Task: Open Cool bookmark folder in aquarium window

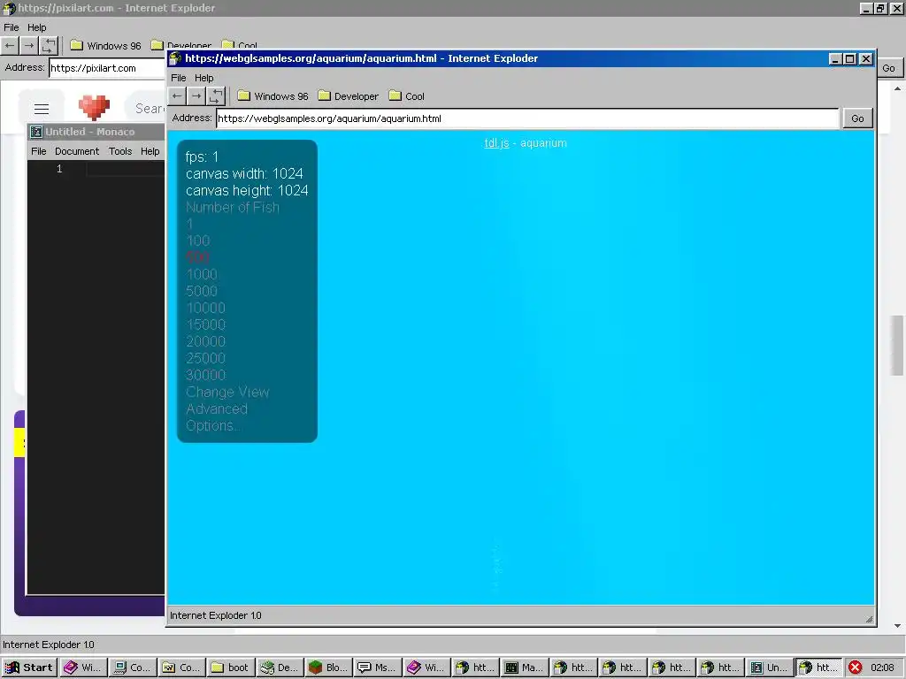Action: click(407, 95)
